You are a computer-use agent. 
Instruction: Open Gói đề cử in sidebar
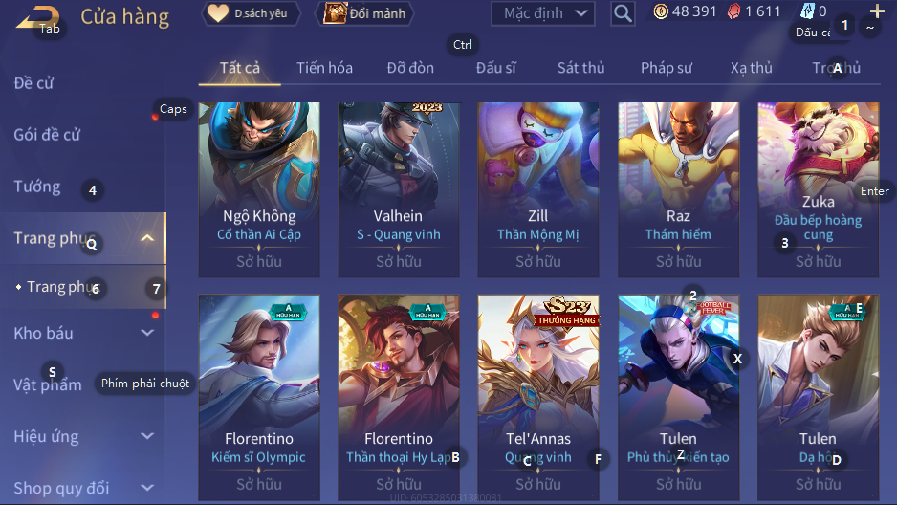tap(47, 135)
